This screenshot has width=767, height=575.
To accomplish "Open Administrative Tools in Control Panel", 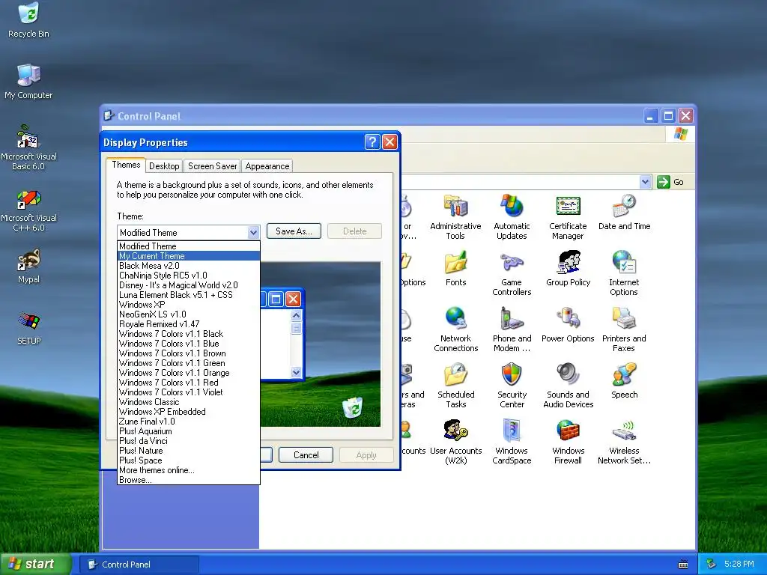I will (x=455, y=217).
